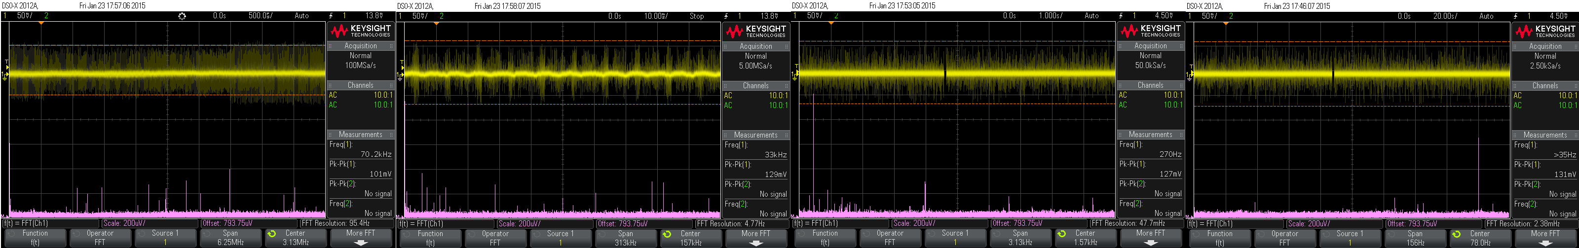Click the 100MSa/s sample rate value
Viewport: 1579px width, 248px height.
[x=360, y=65]
